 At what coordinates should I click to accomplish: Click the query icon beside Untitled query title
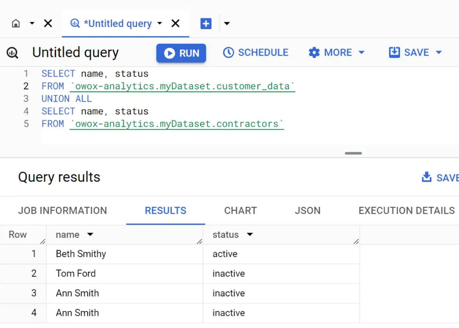12,53
